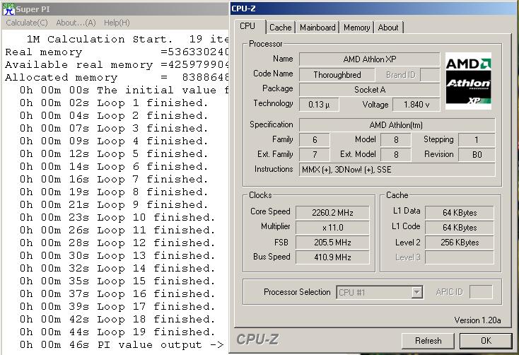Switch to the About tab
Image resolution: width=519 pixels, height=355 pixels.
click(387, 28)
